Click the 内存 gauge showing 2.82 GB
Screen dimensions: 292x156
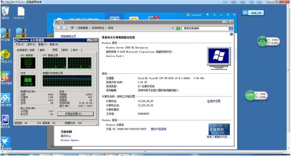click(x=28, y=81)
